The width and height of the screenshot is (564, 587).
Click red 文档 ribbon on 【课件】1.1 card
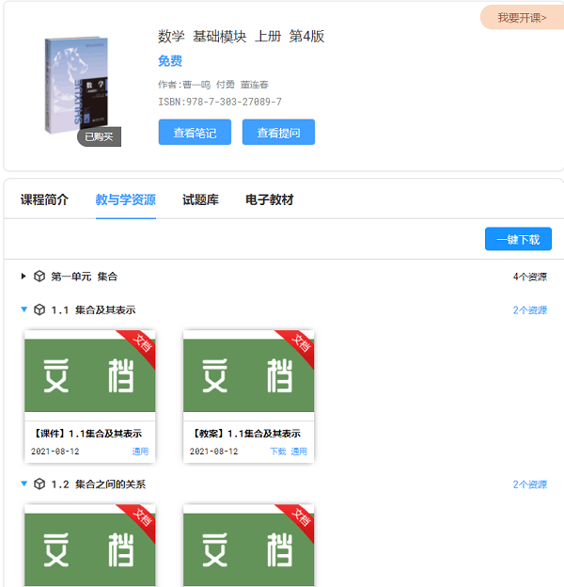coord(140,344)
